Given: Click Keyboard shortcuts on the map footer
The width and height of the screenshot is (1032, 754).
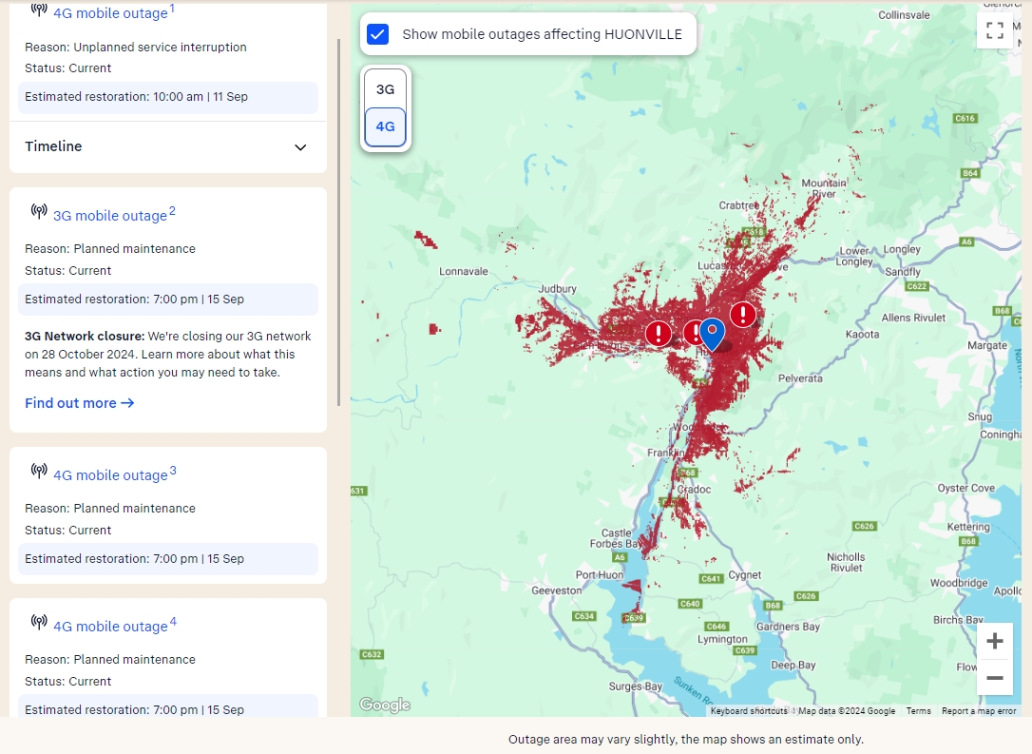Looking at the screenshot, I should [747, 710].
